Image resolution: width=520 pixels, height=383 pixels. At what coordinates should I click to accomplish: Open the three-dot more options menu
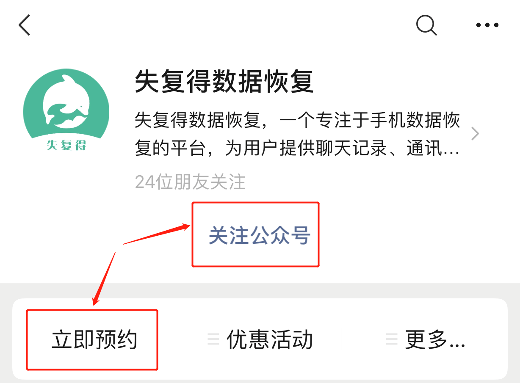pos(487,25)
